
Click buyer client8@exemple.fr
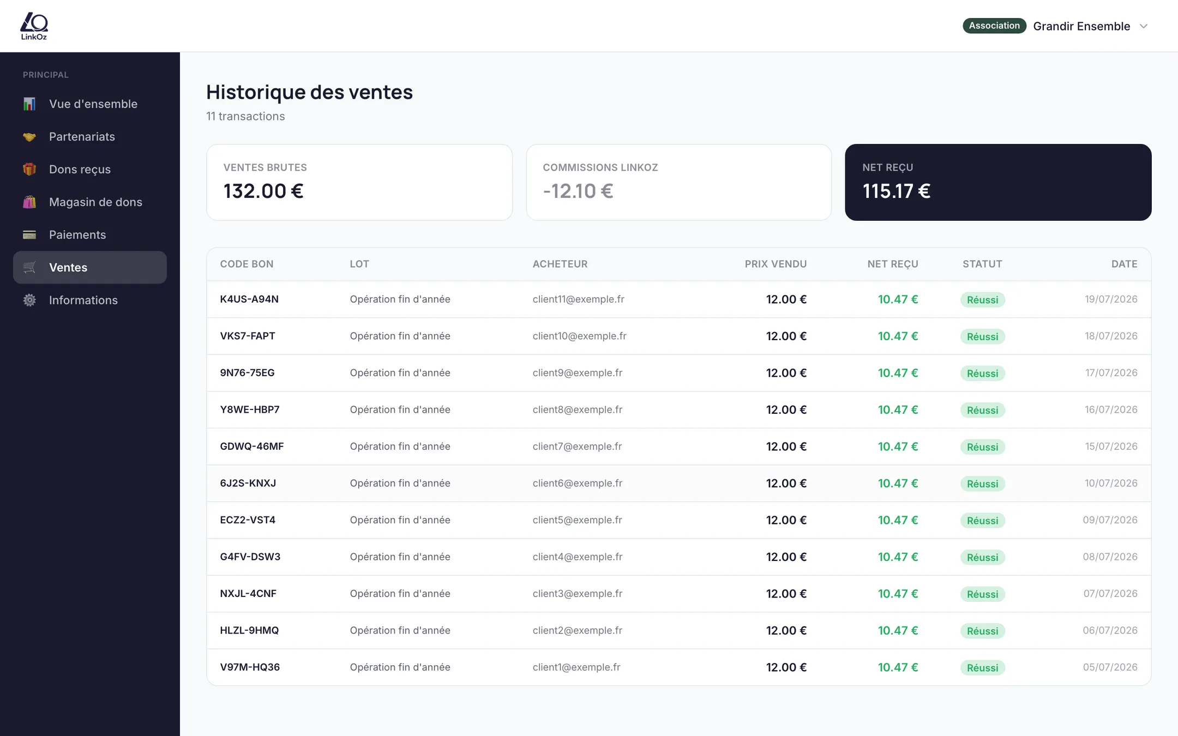point(578,409)
